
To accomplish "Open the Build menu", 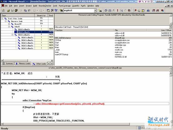I will pyautogui.click(x=35, y=6).
